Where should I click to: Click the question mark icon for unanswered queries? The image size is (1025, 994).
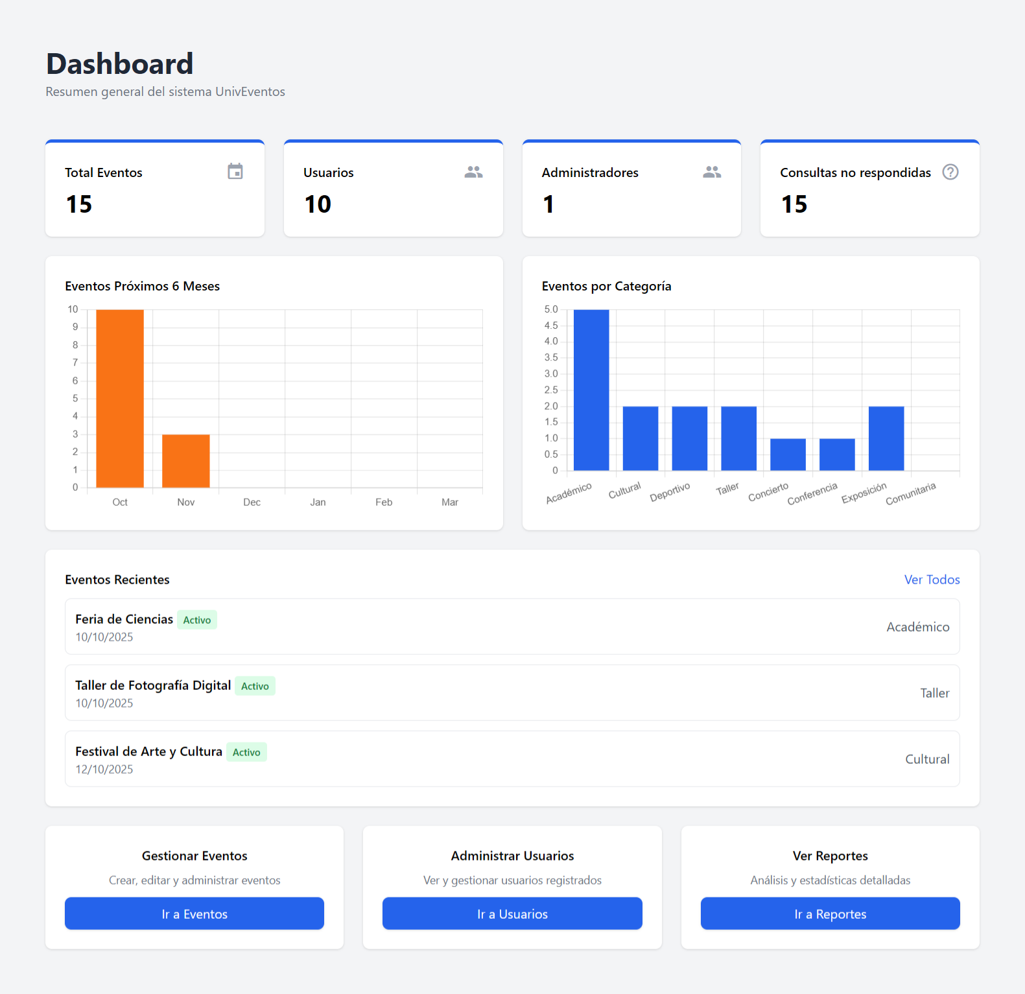[x=950, y=172]
